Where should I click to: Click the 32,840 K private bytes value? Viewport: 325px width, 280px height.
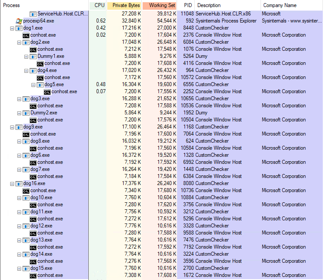[132, 21]
